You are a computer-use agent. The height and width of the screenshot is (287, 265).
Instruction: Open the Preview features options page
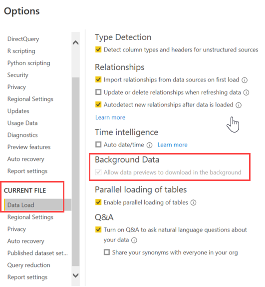tap(29, 147)
